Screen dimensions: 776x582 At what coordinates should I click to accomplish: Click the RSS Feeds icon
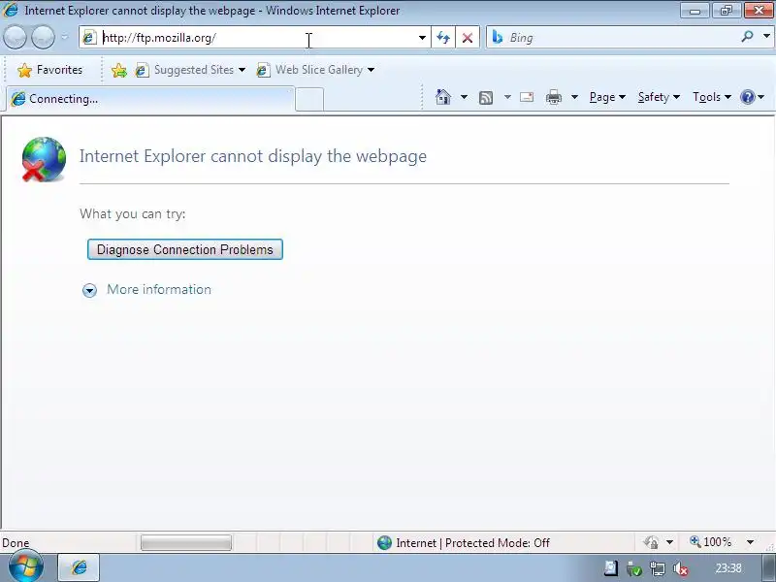486,98
